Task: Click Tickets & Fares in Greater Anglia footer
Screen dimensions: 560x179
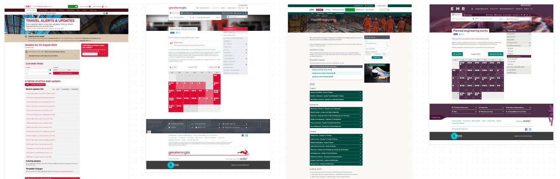Action: [180, 124]
